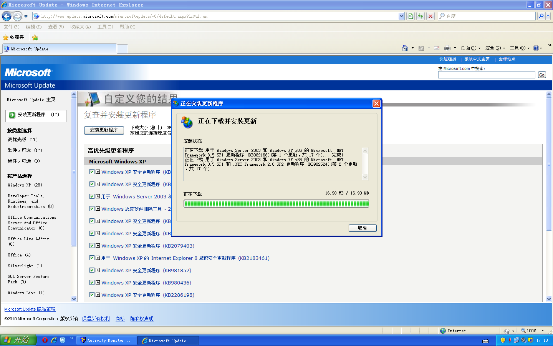This screenshot has height=346, width=553.
Task: Uncheck Windows XP 安全更新程序 (KB2286198)
Action: point(92,295)
